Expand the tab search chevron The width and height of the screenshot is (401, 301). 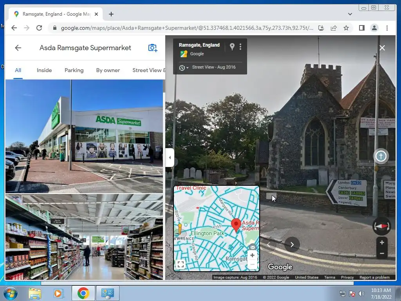coord(350,14)
